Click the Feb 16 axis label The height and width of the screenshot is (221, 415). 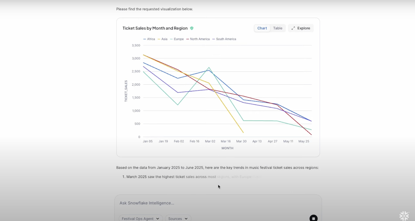pyautogui.click(x=194, y=141)
